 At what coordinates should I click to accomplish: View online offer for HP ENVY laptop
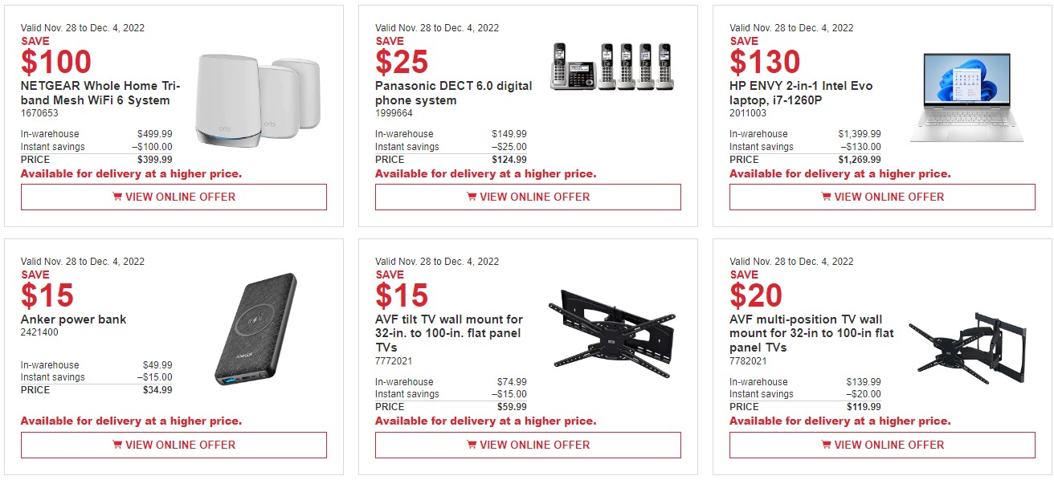882,197
